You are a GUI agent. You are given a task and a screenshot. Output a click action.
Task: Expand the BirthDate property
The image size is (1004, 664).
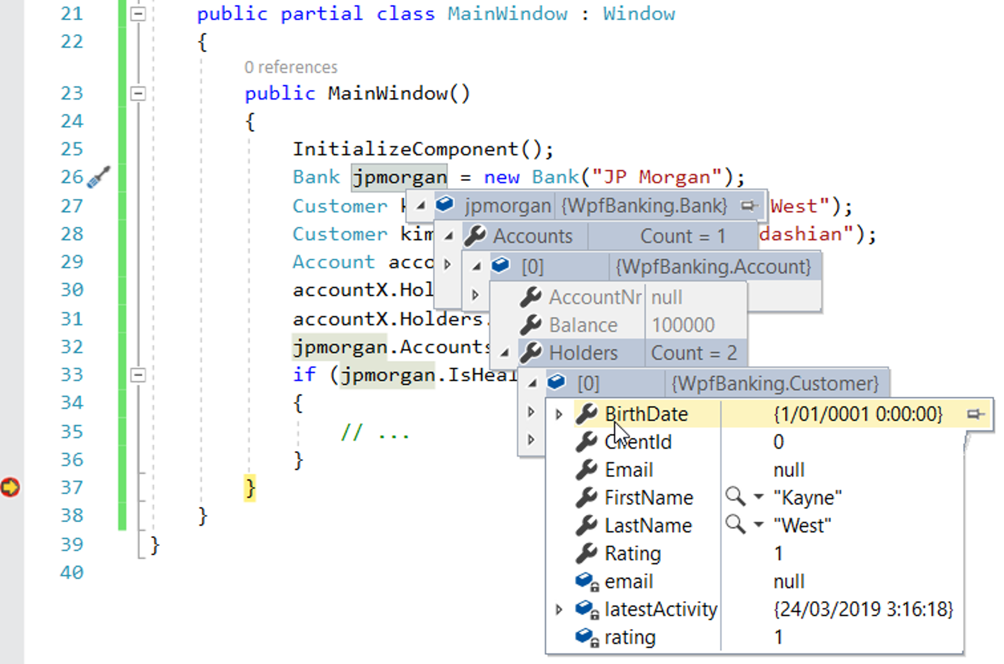click(559, 415)
